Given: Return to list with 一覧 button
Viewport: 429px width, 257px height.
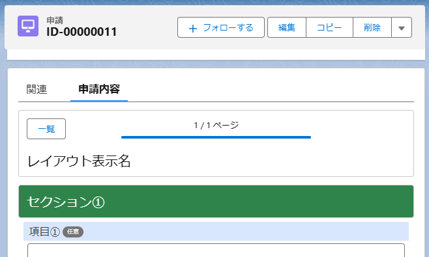Looking at the screenshot, I should 46,129.
